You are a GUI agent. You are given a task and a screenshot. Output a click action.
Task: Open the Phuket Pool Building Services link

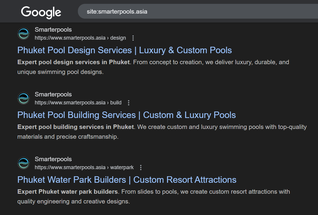coord(126,115)
